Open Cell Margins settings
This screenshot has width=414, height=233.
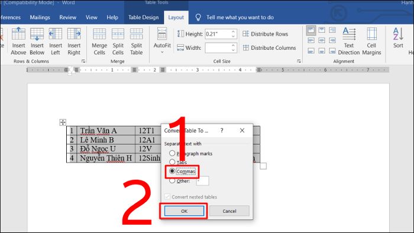[371, 41]
